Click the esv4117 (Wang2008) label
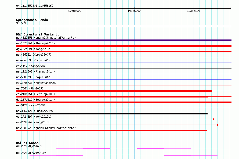This screenshot has height=159, width=239. (x=31, y=66)
